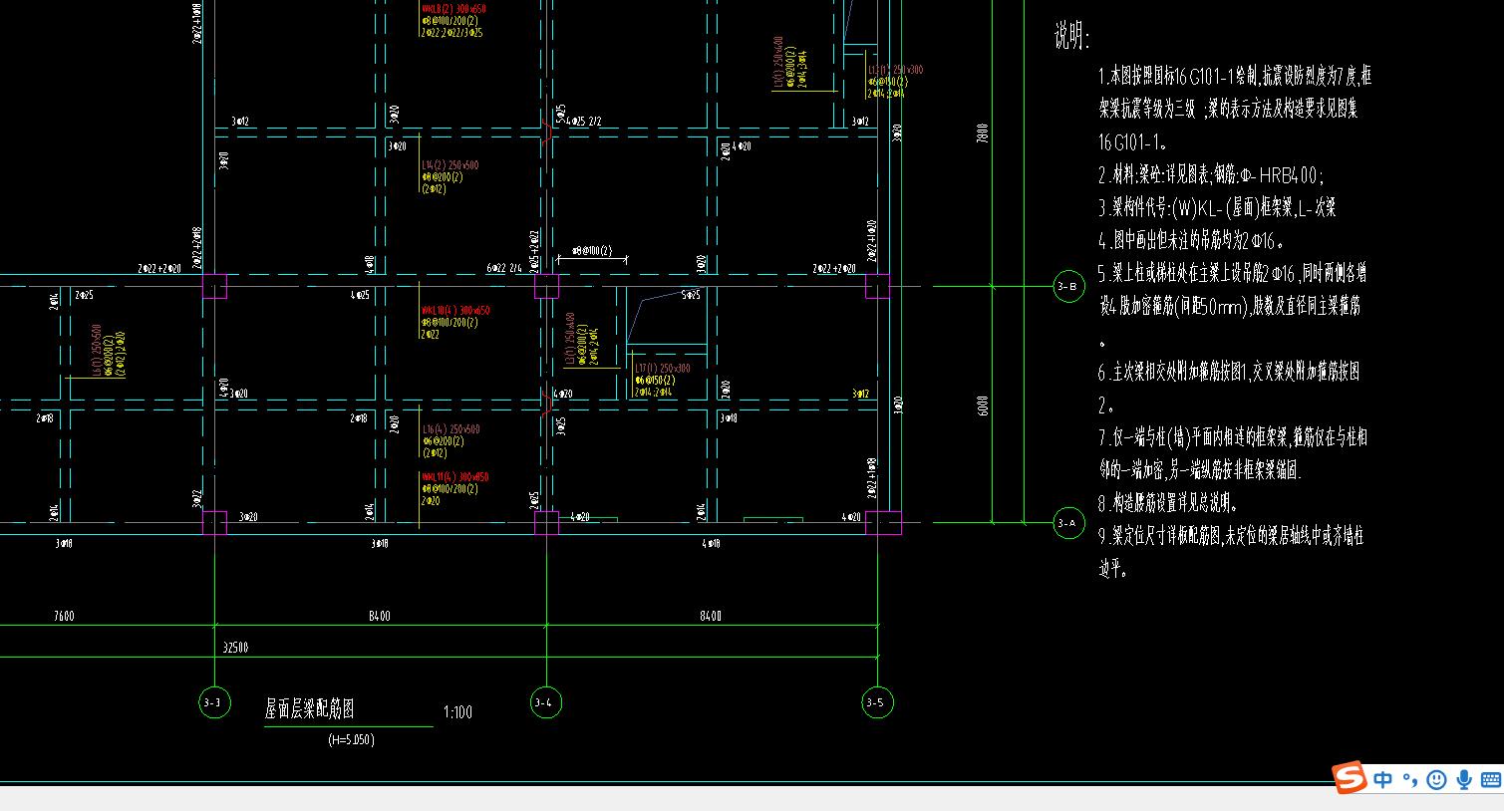Select the red beam label WKL8(2) 300x650 at the top
1504x811 pixels.
coord(453,9)
